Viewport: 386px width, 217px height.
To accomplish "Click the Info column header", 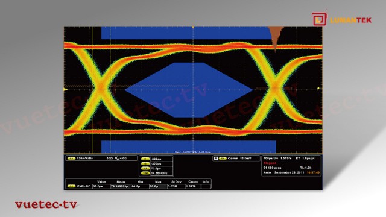I will click(x=206, y=182).
